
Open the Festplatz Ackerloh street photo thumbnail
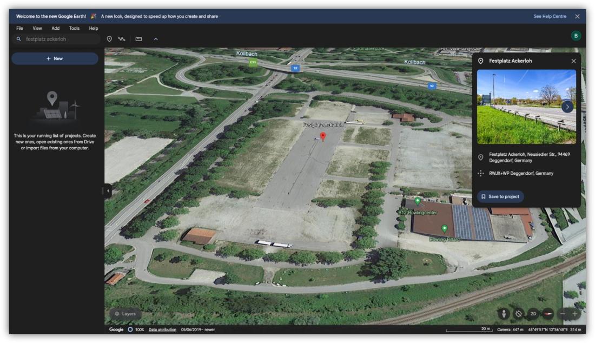point(526,107)
